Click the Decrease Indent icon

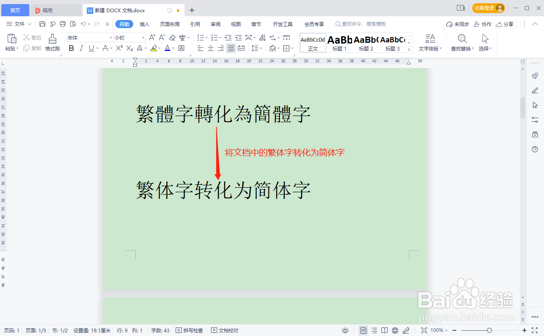(228, 37)
